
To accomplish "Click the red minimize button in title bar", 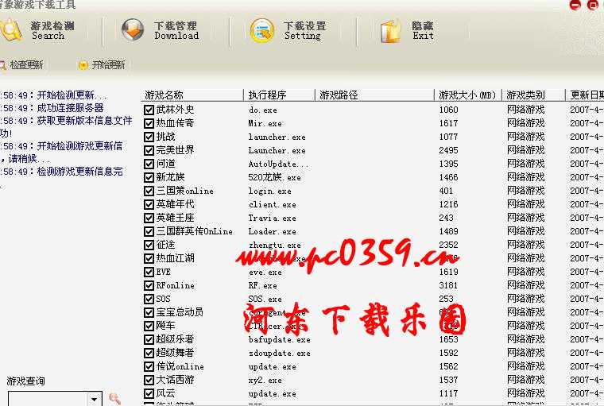I will pyautogui.click(x=575, y=5).
